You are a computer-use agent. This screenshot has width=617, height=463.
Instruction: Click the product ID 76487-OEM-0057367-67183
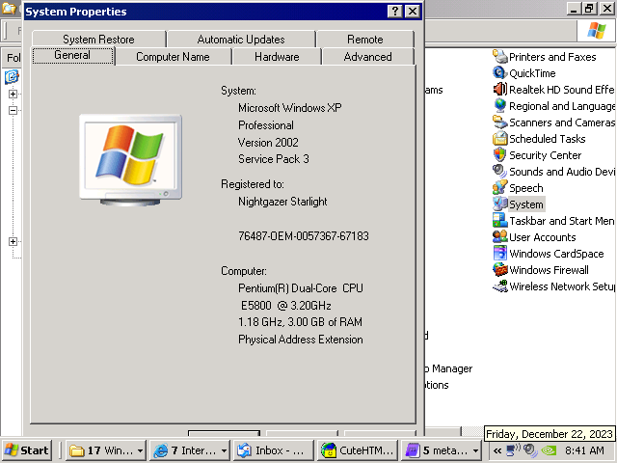click(x=304, y=235)
